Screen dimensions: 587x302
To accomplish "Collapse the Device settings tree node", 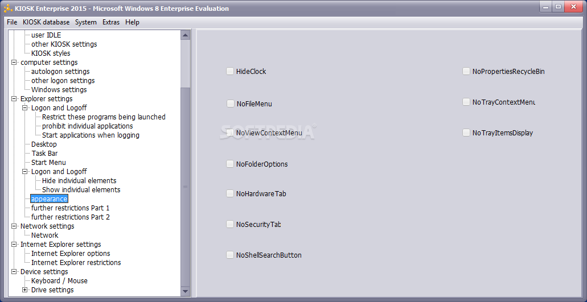I will point(14,272).
